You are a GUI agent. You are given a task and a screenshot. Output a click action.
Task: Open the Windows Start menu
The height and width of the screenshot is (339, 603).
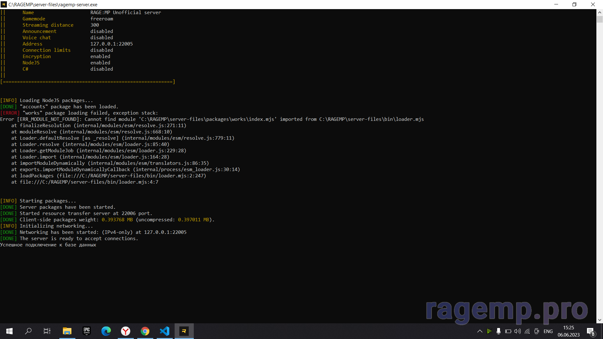[x=9, y=331]
